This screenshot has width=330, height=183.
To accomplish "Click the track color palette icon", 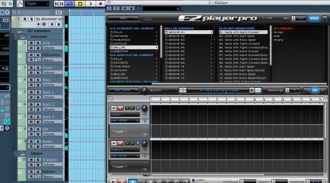I will pos(59,12).
